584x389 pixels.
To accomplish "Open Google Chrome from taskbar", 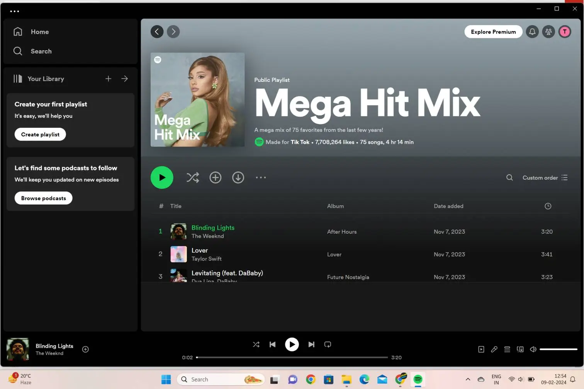I will [x=311, y=379].
